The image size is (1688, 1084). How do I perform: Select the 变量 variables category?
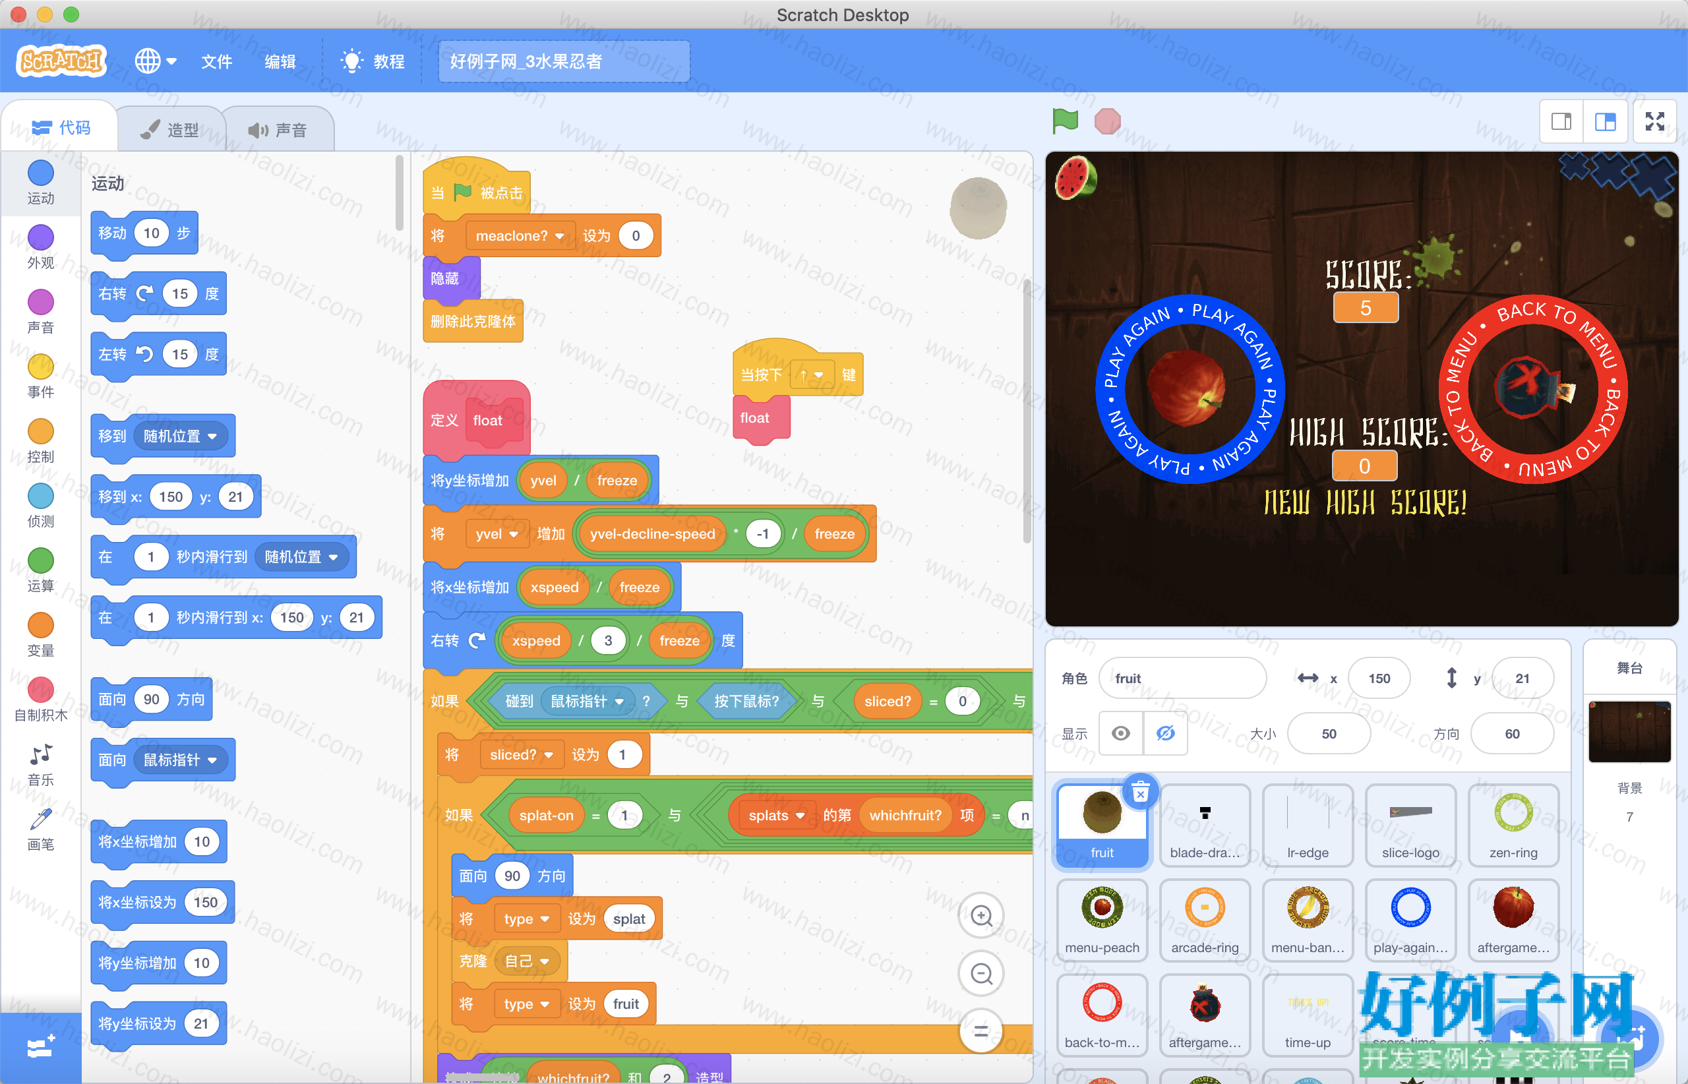[40, 636]
